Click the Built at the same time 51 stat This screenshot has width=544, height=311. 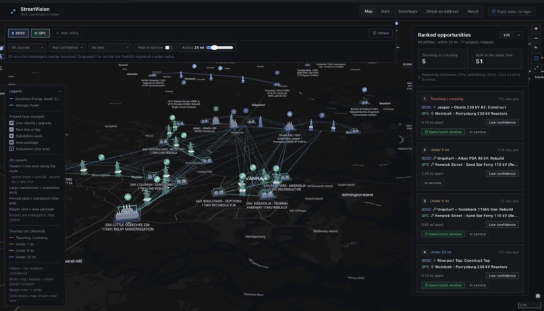[x=497, y=59]
